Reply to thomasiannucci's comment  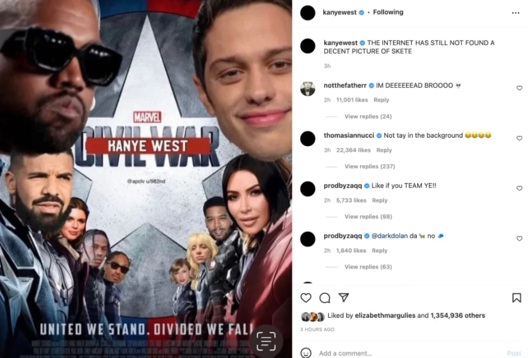click(x=384, y=150)
